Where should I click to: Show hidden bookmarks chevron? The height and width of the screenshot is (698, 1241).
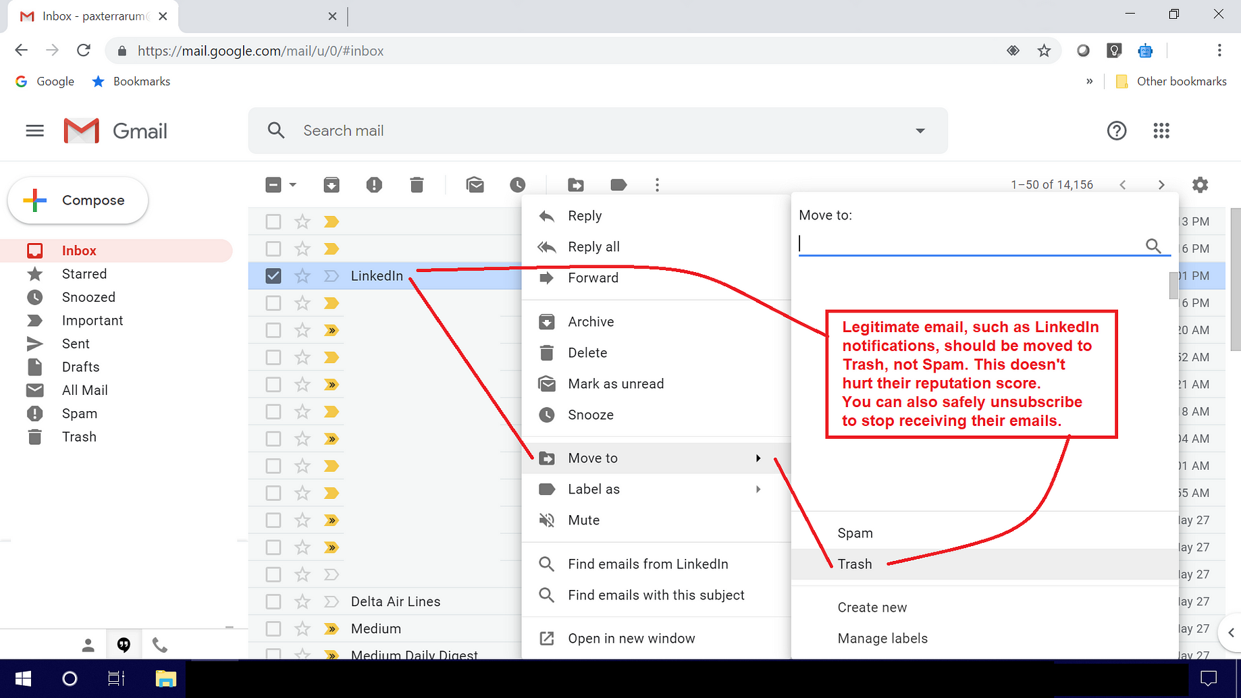coord(1089,81)
